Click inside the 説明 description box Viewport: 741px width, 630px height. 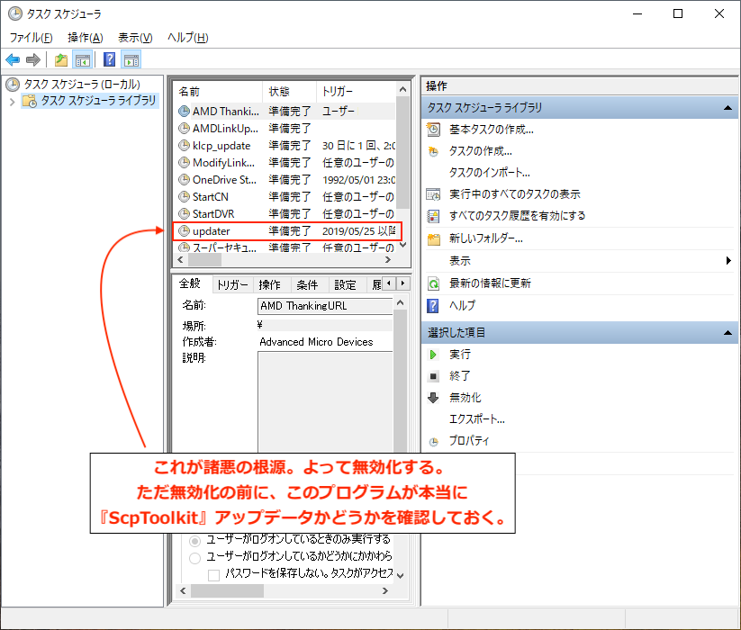pyautogui.click(x=325, y=401)
